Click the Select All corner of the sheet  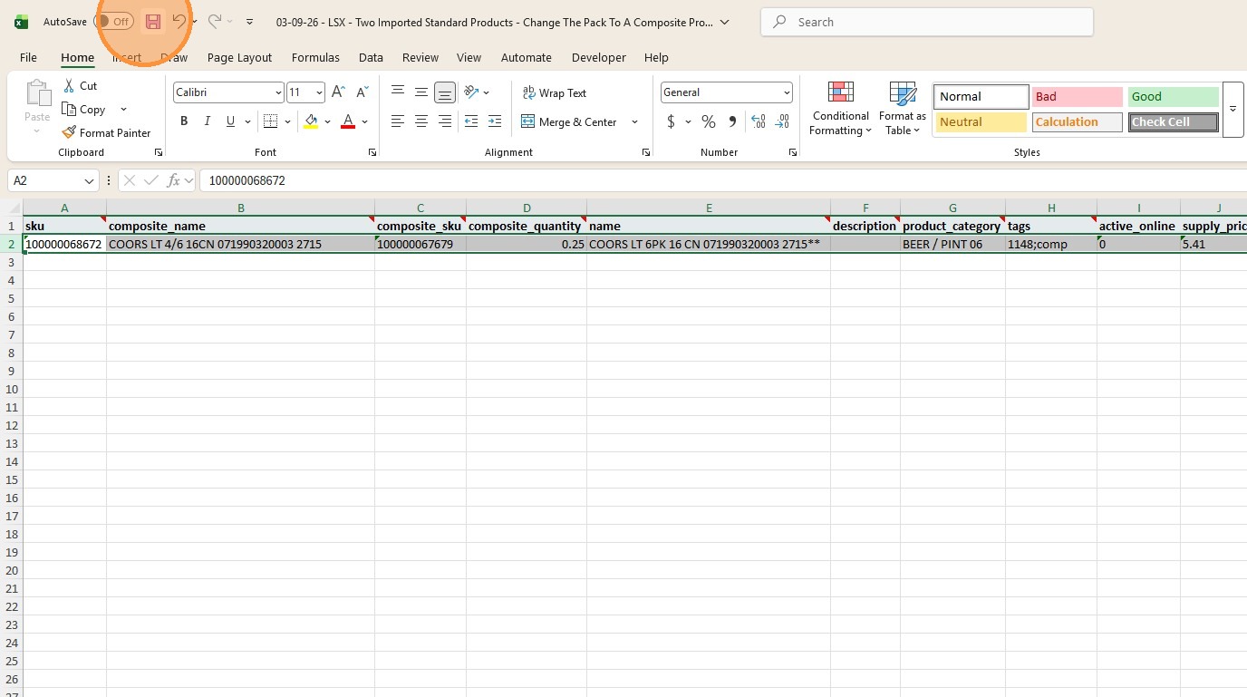[x=11, y=208]
